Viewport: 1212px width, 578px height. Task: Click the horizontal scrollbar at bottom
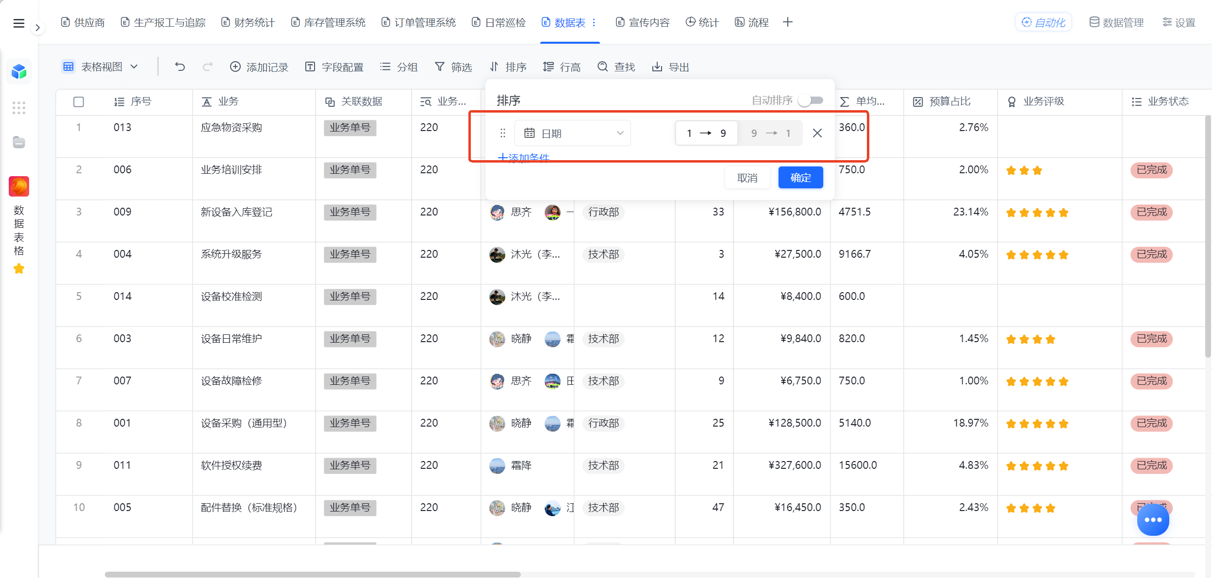313,574
